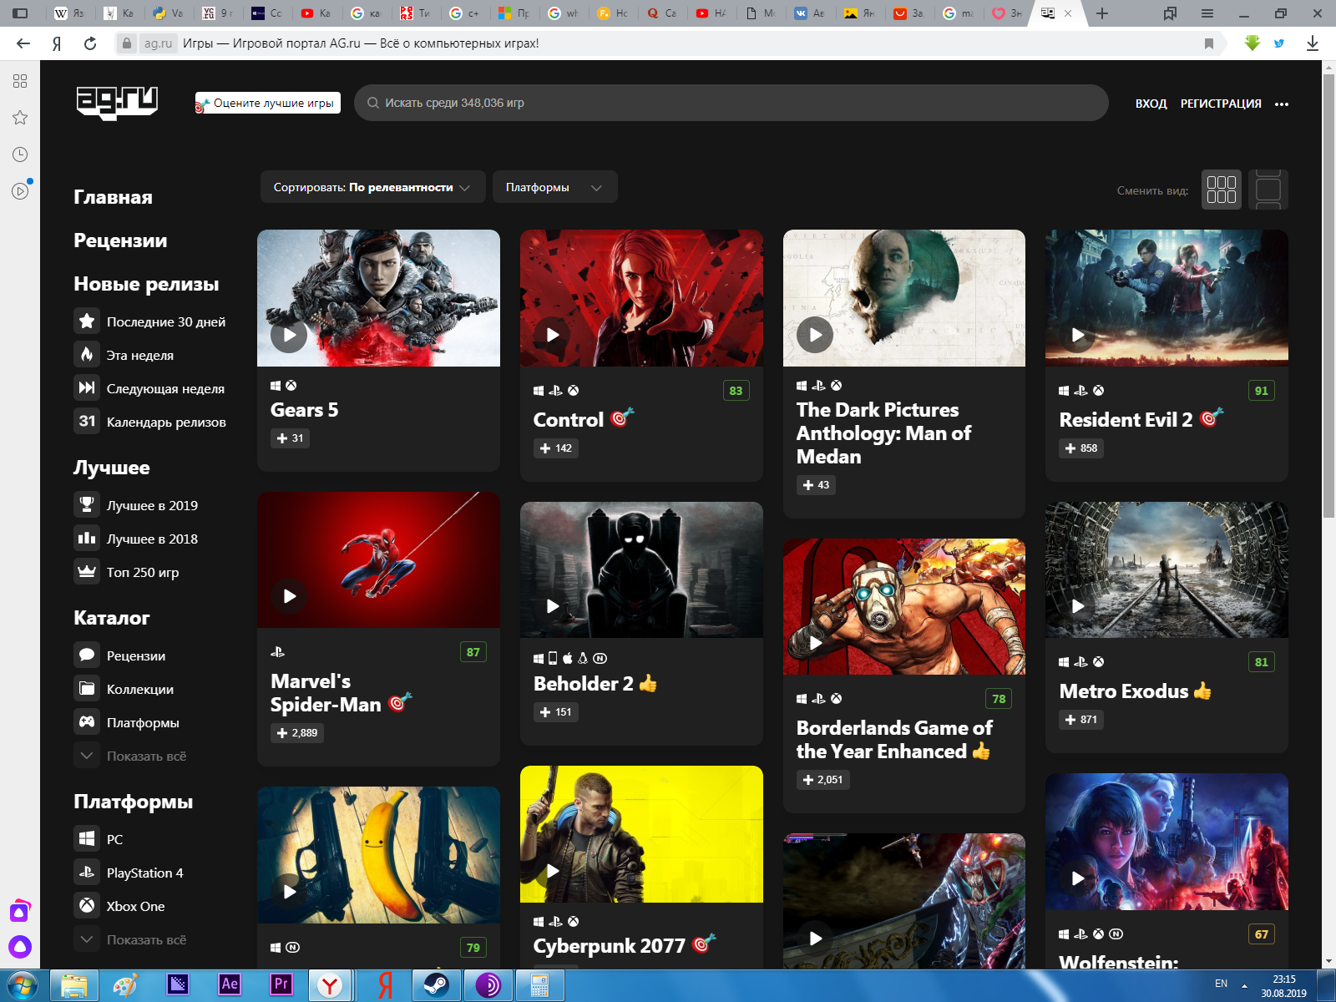This screenshot has width=1336, height=1002.
Task: Play the Metro Exodus trailer
Action: click(x=1077, y=606)
